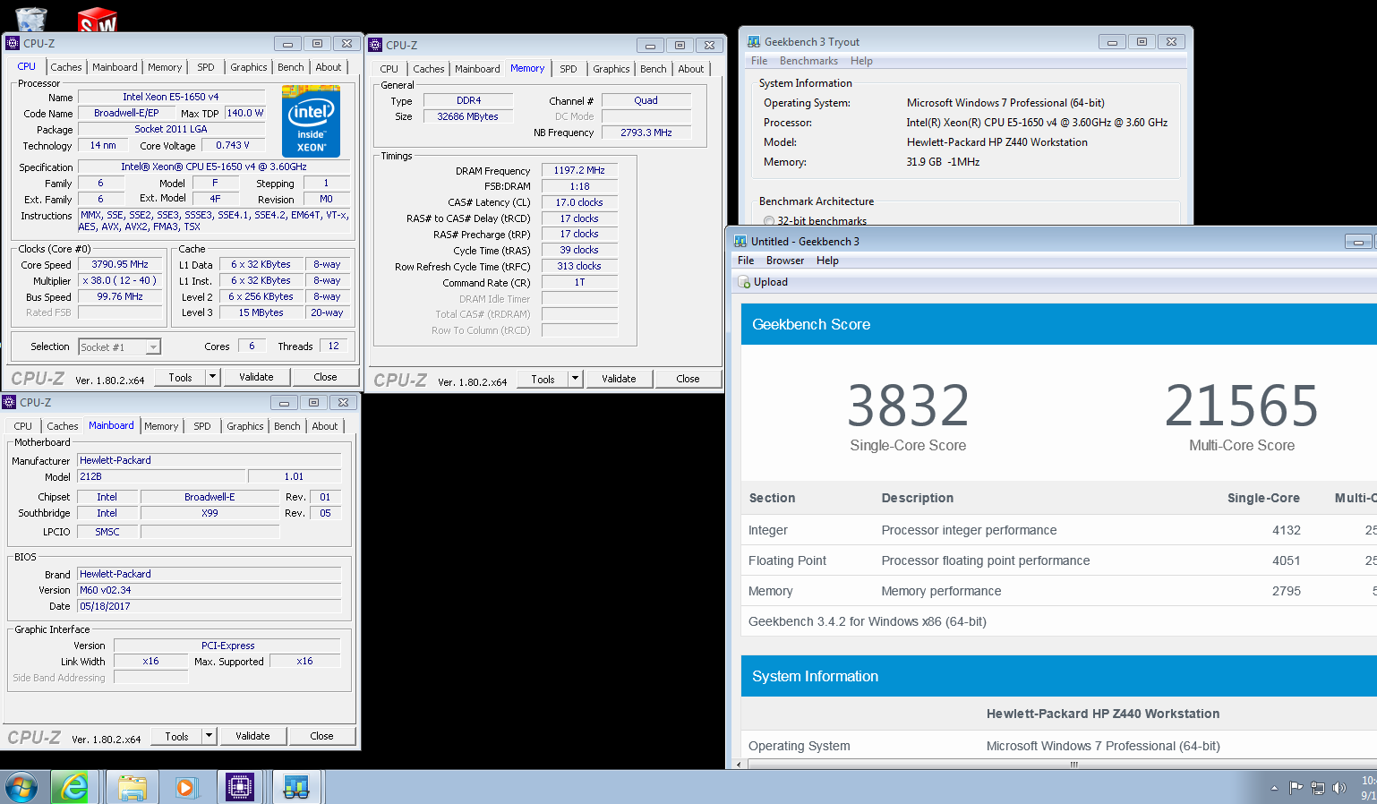Screen dimensions: 1377x804
Task: Click the Close button in the Mainboard window
Action: click(x=321, y=736)
